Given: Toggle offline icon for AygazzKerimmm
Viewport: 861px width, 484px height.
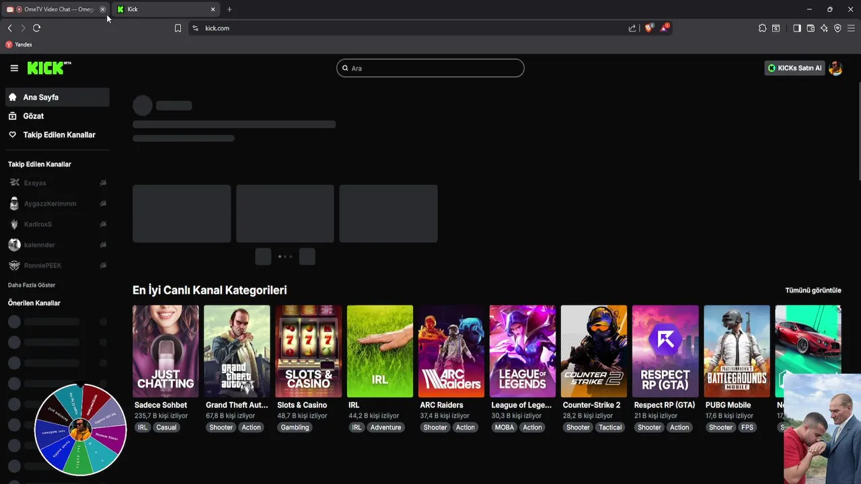Looking at the screenshot, I should pos(103,204).
